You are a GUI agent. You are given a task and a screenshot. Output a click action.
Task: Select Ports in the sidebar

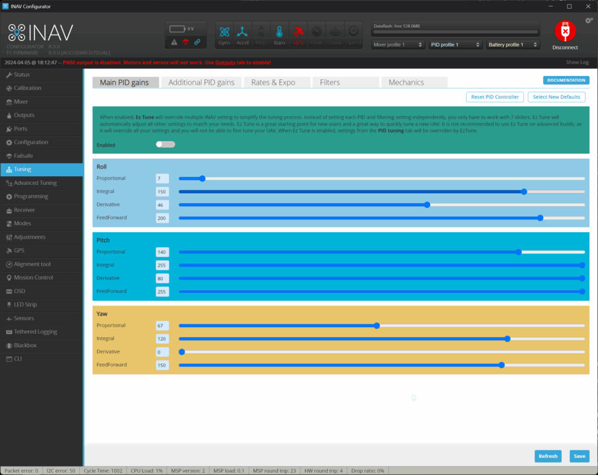click(x=41, y=129)
